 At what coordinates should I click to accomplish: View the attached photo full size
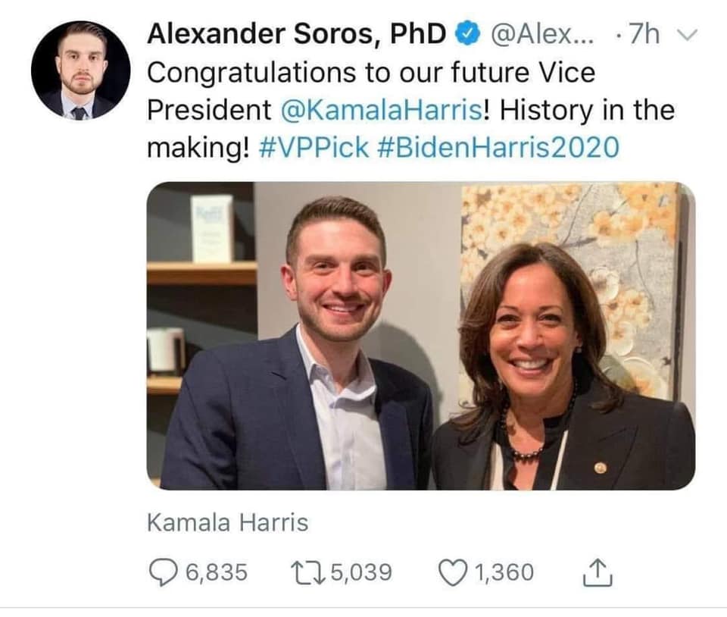click(420, 335)
